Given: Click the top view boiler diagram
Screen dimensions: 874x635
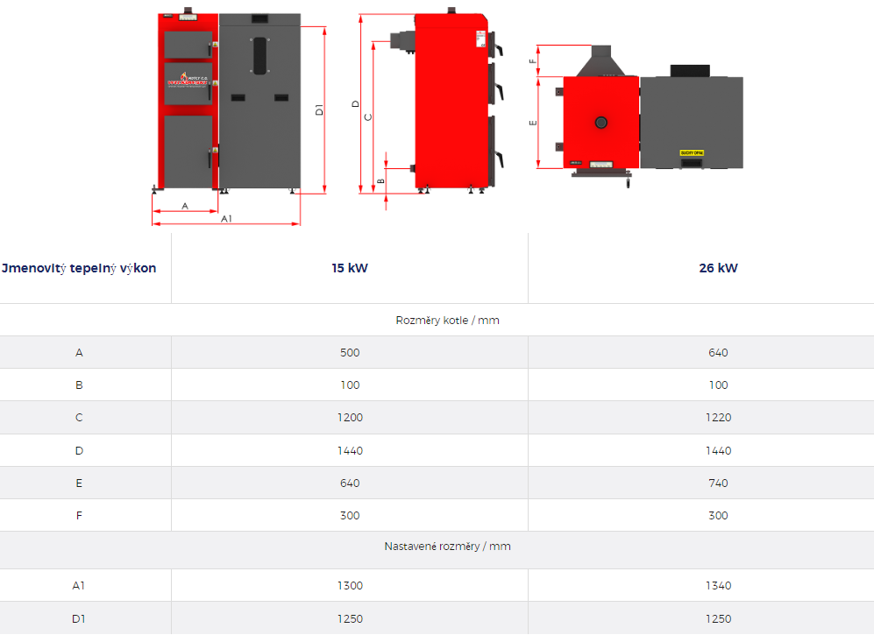Looking at the screenshot, I should tap(649, 121).
